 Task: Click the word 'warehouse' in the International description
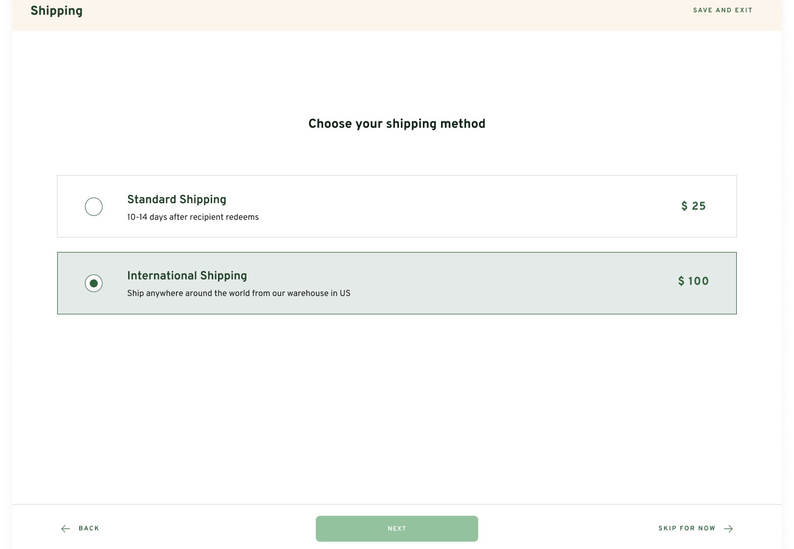tap(308, 294)
